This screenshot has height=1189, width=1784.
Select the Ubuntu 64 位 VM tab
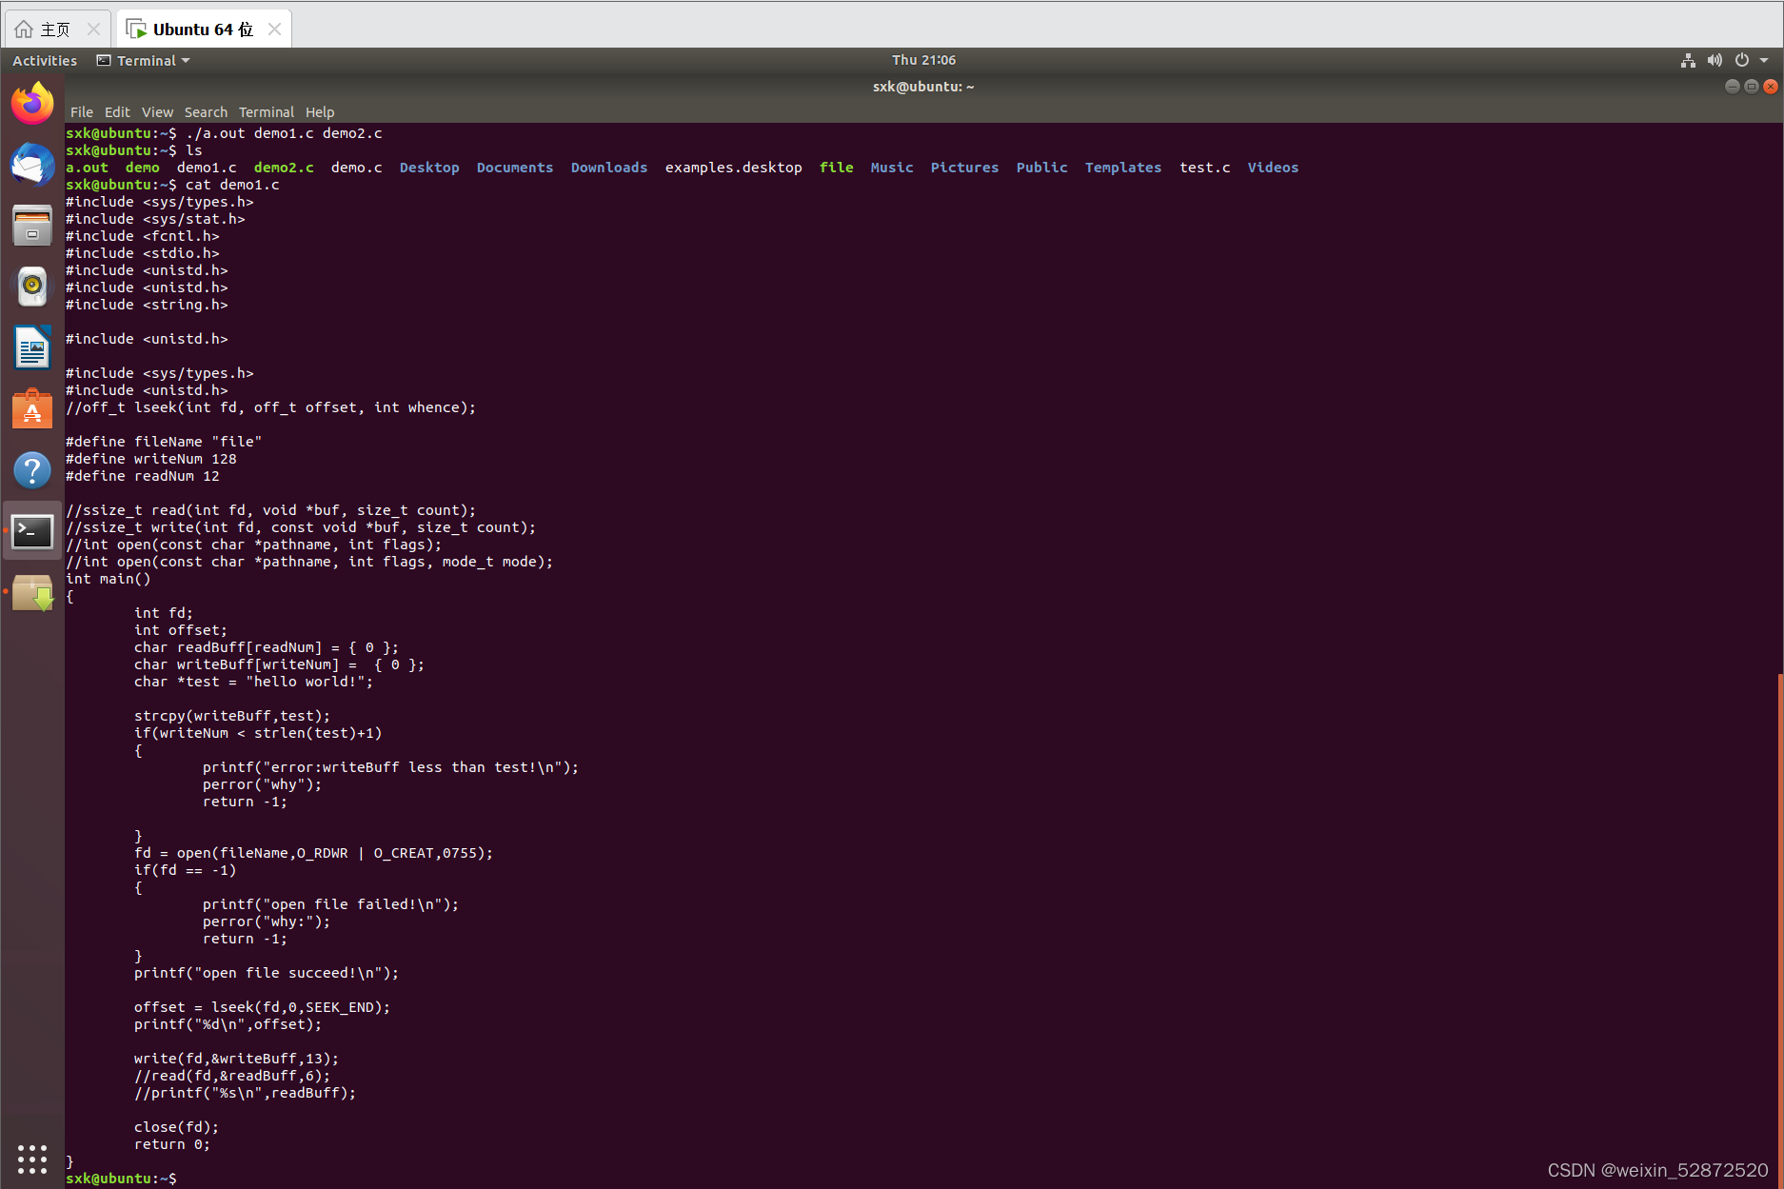203,30
